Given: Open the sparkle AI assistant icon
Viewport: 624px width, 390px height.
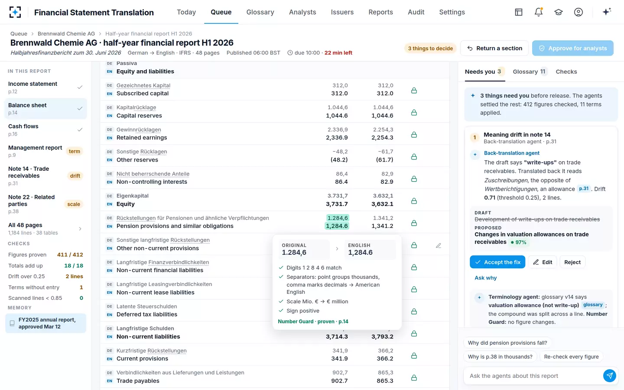Looking at the screenshot, I should point(607,12).
